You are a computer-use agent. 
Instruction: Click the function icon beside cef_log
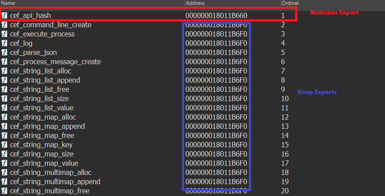(4, 43)
